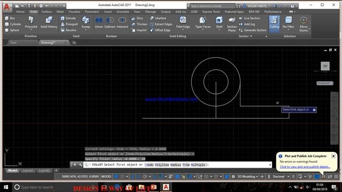Select the Cylinder primitive tool
The image size is (342, 192).
click(x=13, y=24)
